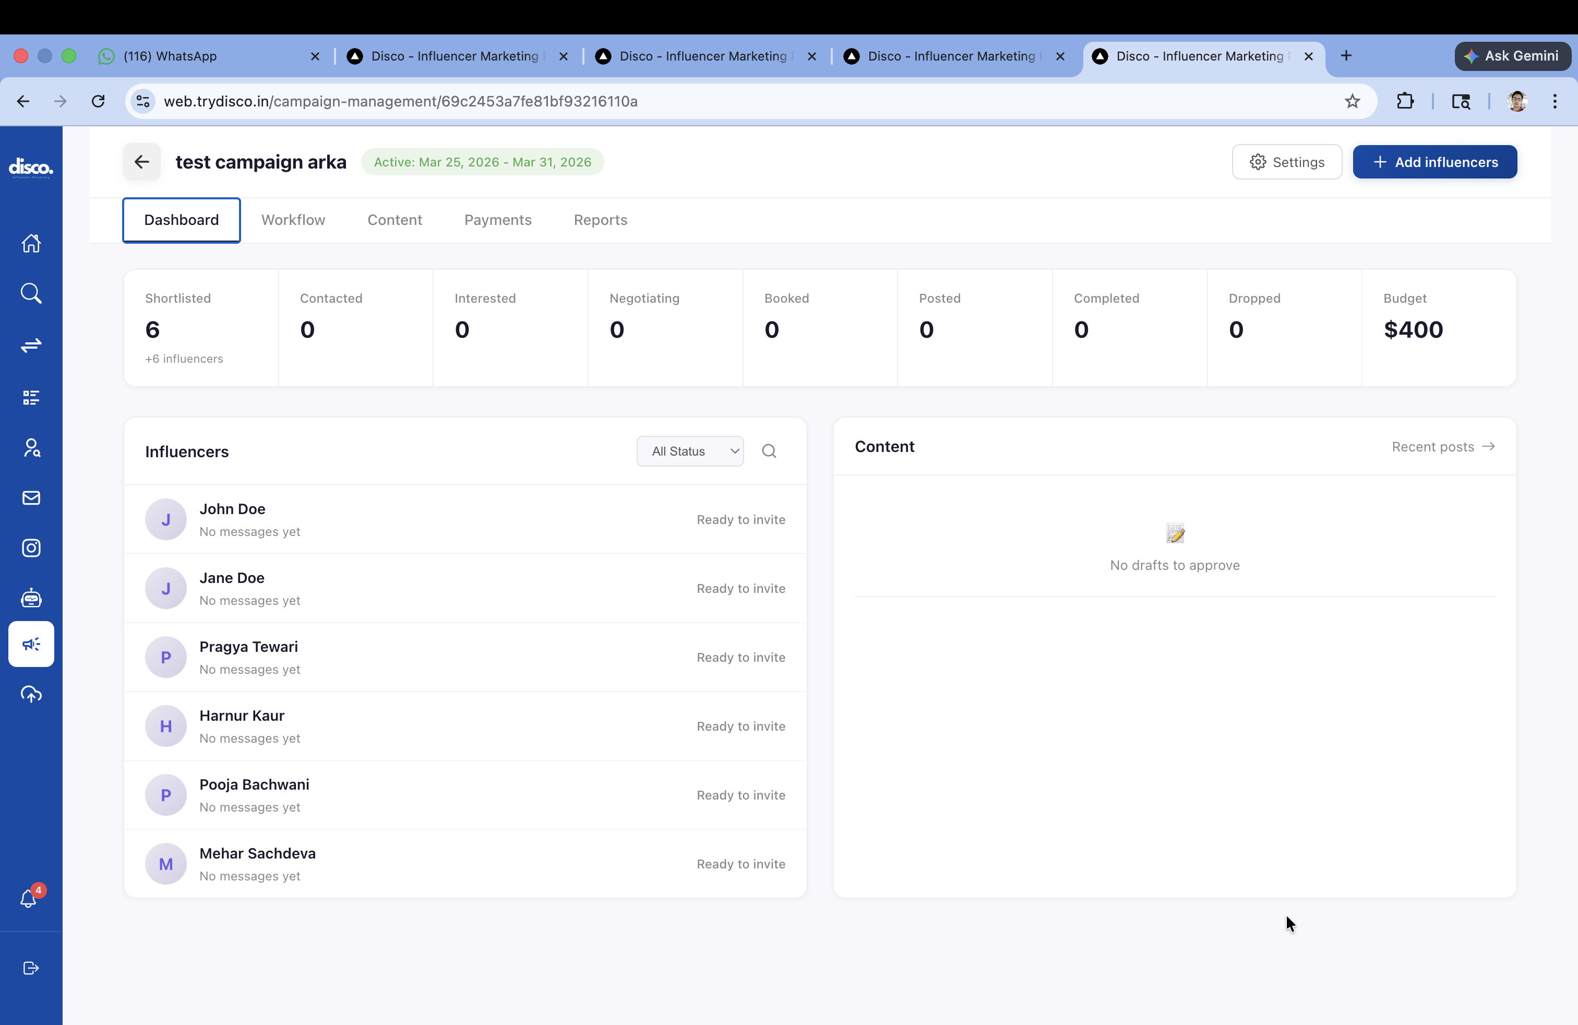The height and width of the screenshot is (1025, 1578).
Task: Open the Instagram icon in sidebar
Action: tap(31, 547)
